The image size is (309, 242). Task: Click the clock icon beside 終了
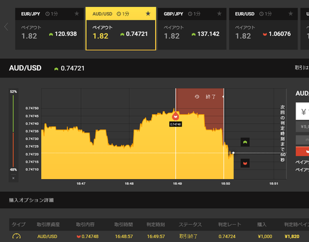coord(197,97)
